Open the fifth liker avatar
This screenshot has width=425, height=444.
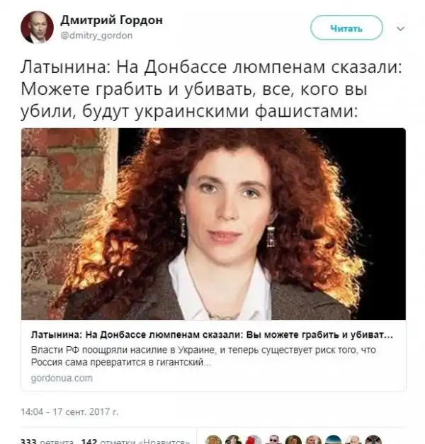[x=294, y=440]
